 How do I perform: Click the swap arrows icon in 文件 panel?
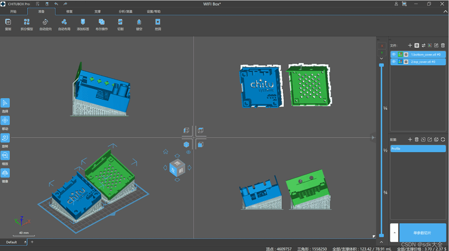tap(423, 45)
